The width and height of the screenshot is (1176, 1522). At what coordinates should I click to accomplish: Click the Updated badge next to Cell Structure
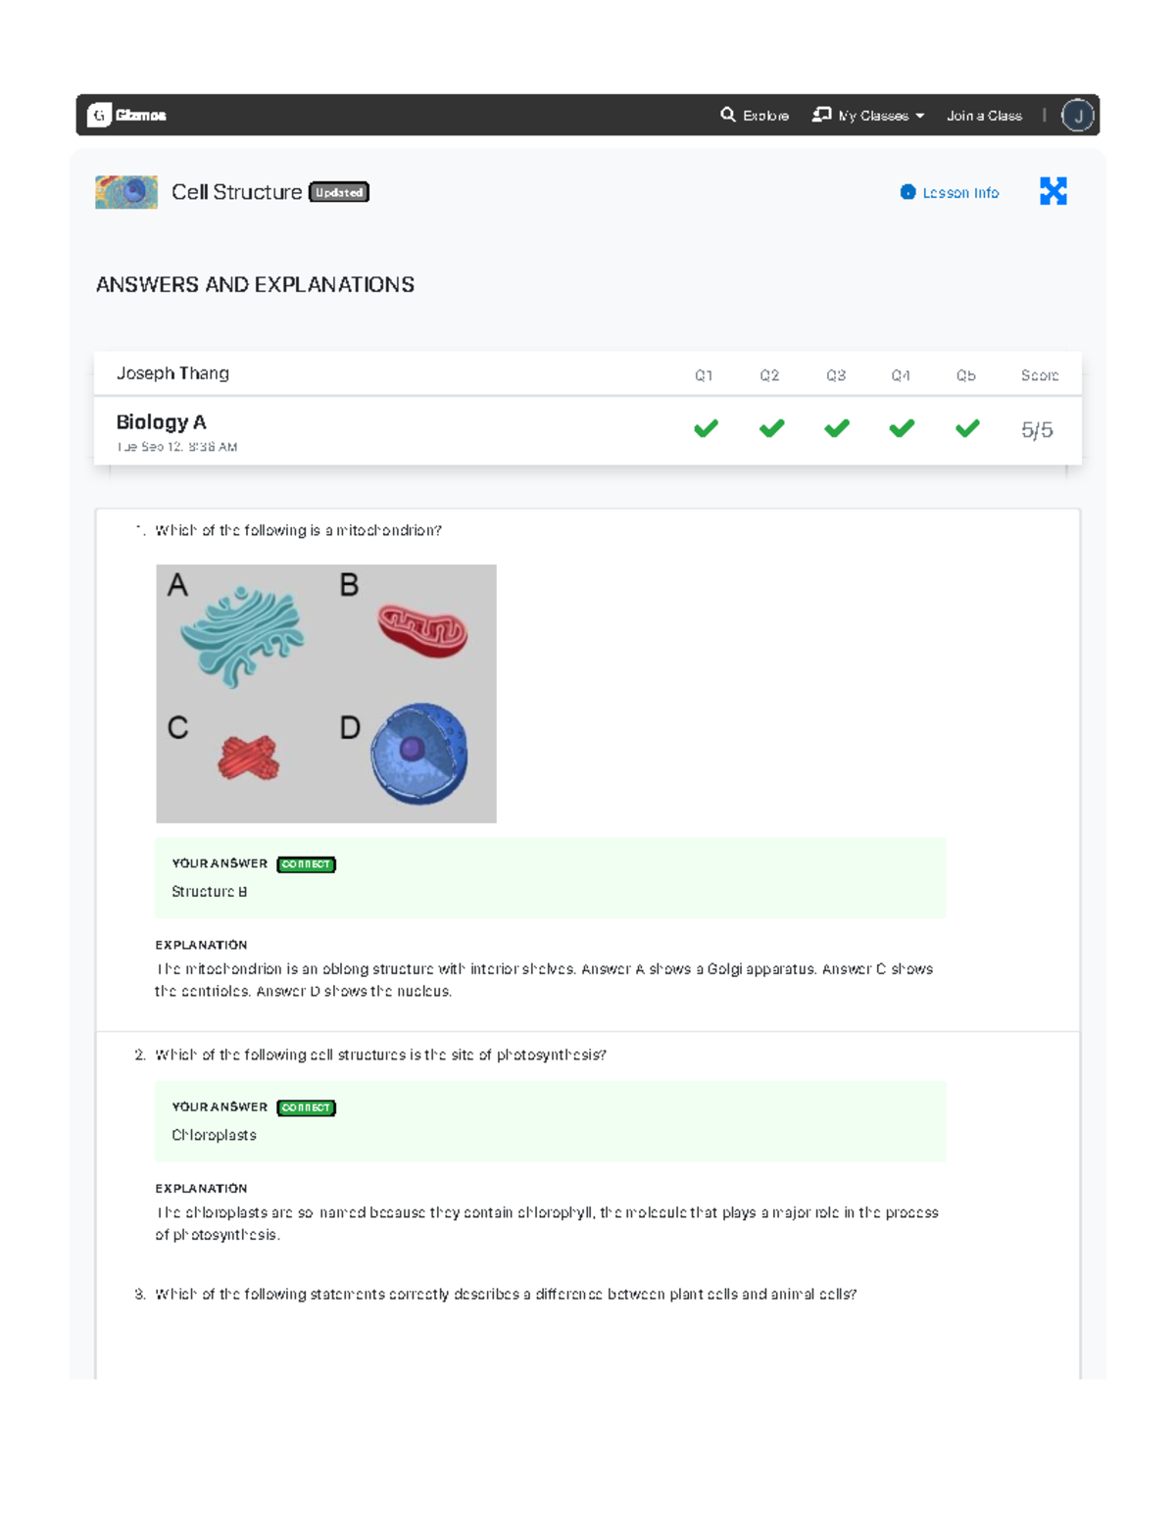(338, 192)
